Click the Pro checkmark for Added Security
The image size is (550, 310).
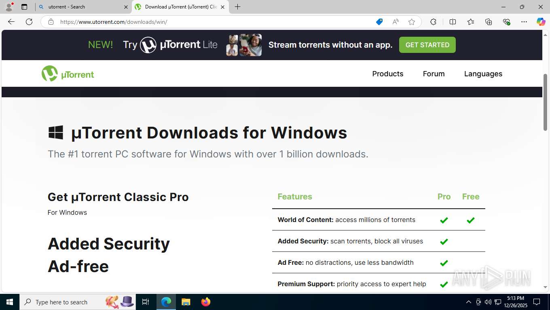coord(444,242)
